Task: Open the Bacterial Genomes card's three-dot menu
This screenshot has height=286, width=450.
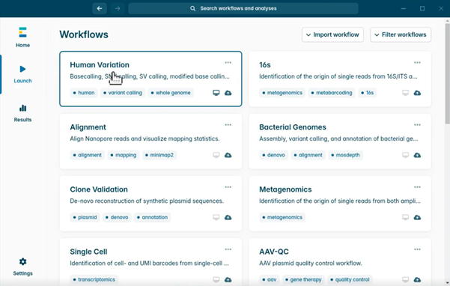Action: coord(417,125)
